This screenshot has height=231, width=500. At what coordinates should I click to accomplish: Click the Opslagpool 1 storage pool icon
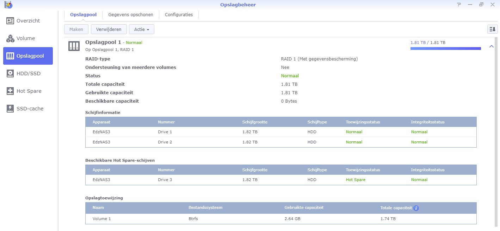(74, 46)
